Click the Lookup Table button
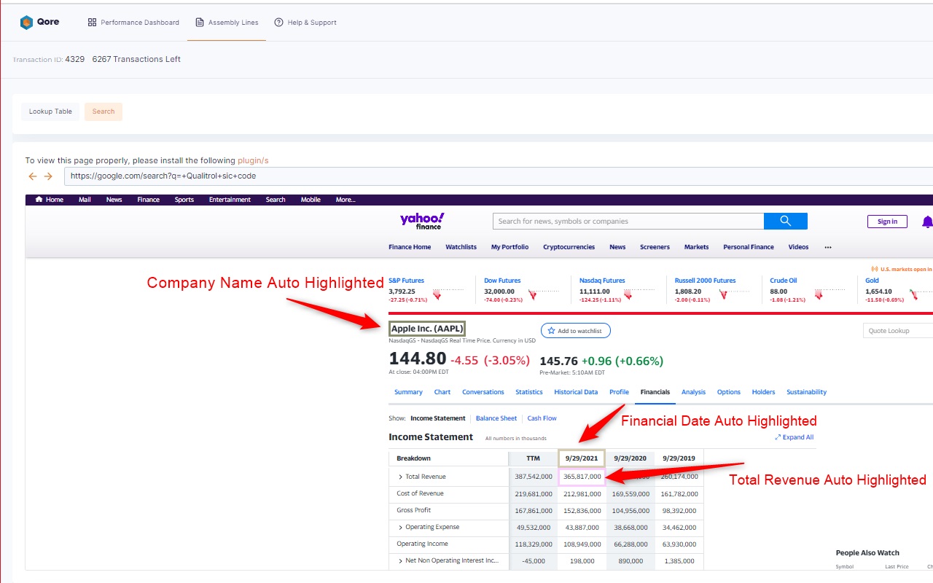Screen dimensions: 933x583 pos(50,111)
